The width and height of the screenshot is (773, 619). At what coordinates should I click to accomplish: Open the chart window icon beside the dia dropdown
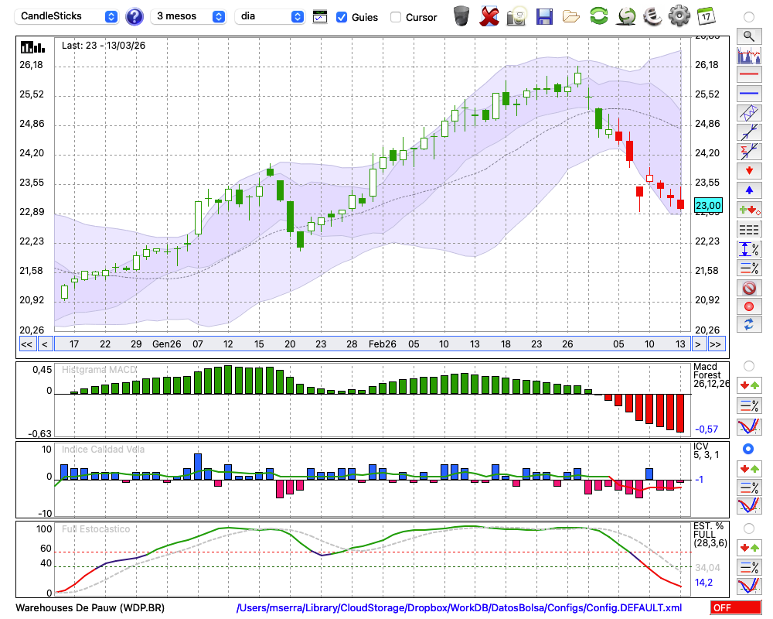pos(320,17)
